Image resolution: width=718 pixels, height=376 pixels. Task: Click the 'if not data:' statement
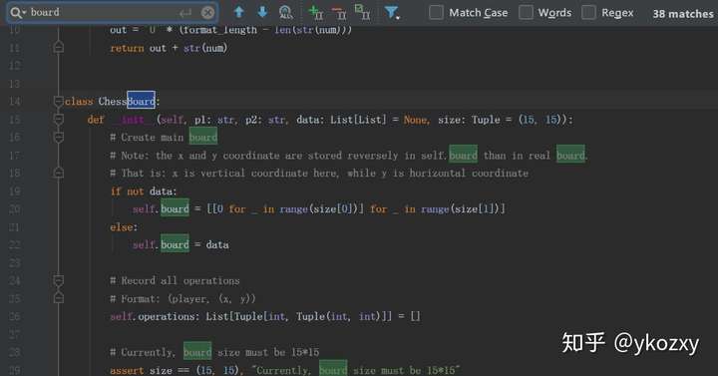click(144, 190)
